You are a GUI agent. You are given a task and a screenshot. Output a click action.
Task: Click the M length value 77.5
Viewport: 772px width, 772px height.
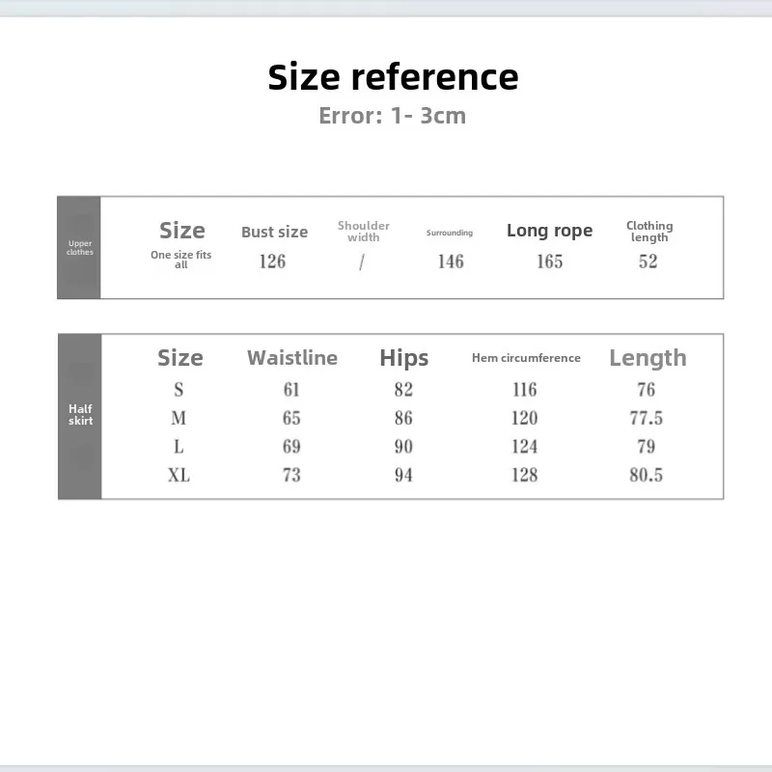tap(646, 418)
